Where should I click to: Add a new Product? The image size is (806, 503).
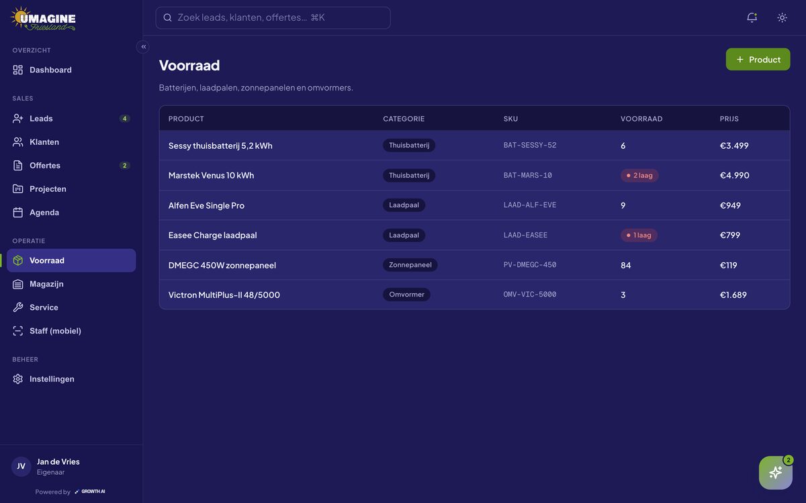pyautogui.click(x=758, y=59)
